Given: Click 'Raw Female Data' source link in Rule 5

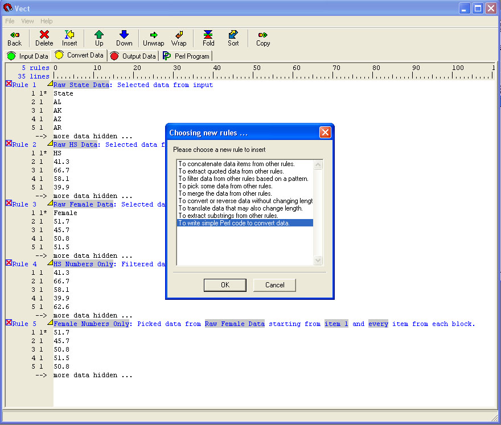Looking at the screenshot, I should [235, 324].
